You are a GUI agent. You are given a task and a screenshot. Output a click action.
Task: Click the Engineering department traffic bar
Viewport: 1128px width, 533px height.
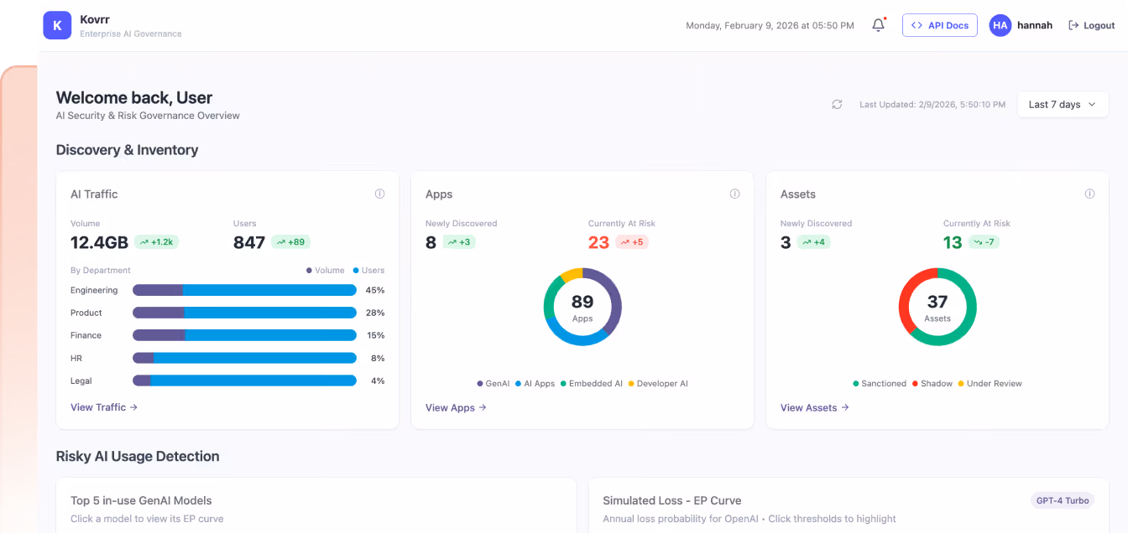tap(244, 290)
